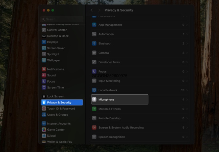
Task: Open Users & Groups icon in sidebar
Action: 44,115
